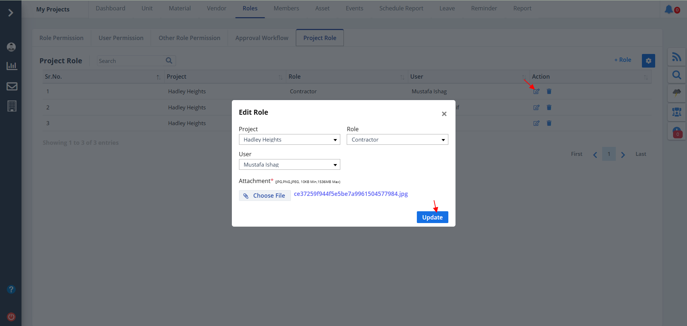Viewport: 687px width, 326px height.
Task: Click the Choose File button
Action: click(264, 196)
